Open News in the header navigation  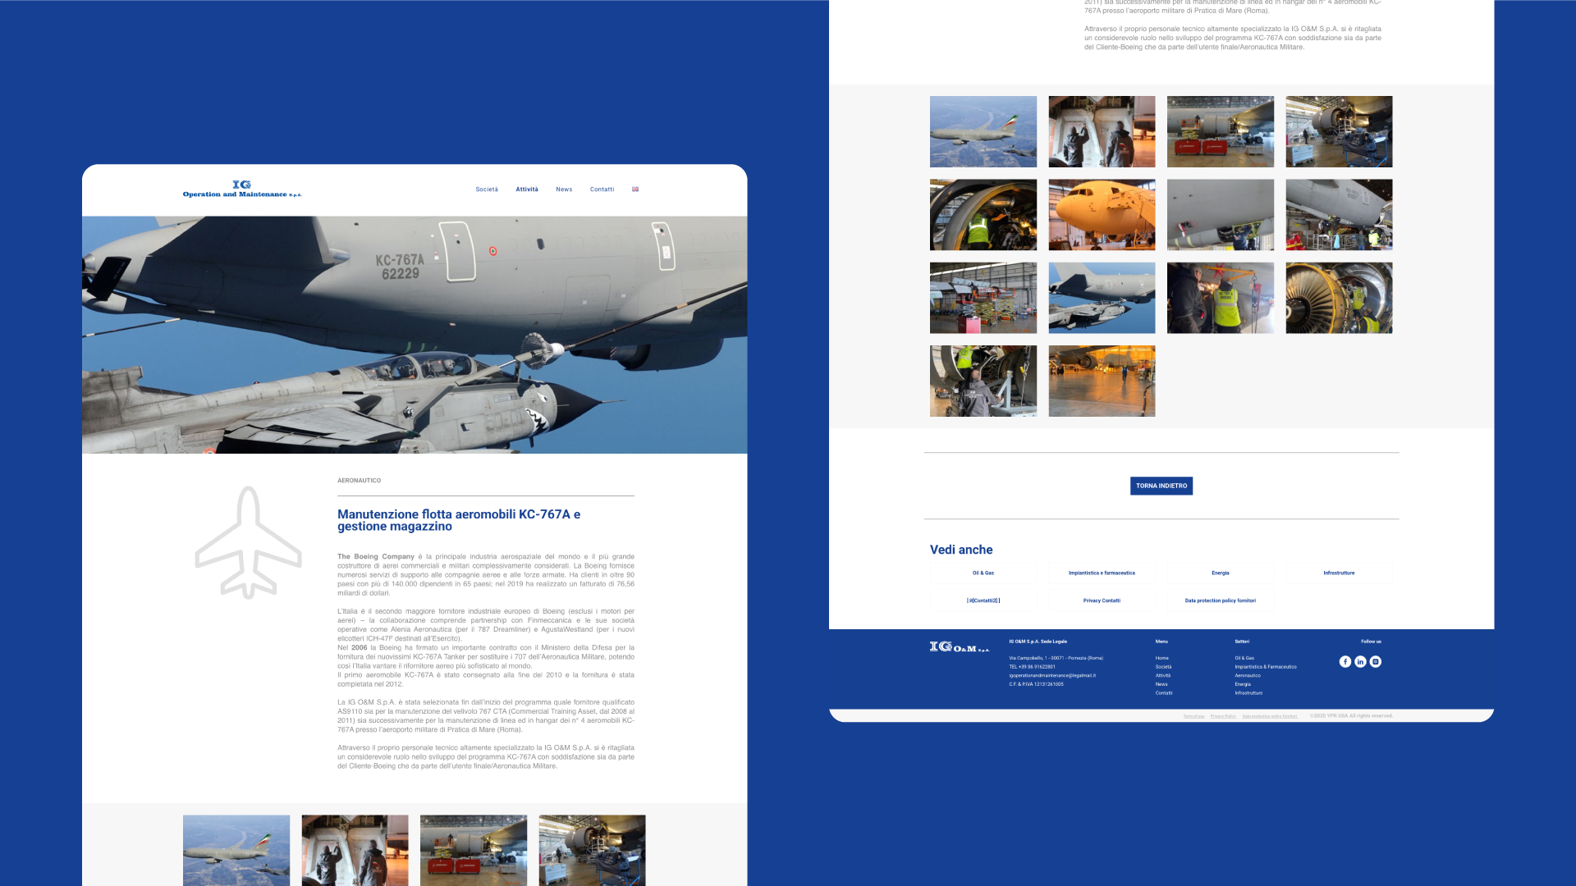coord(564,190)
